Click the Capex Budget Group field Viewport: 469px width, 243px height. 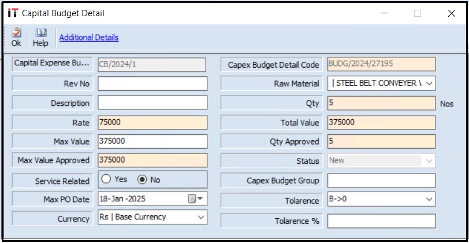coord(381,181)
